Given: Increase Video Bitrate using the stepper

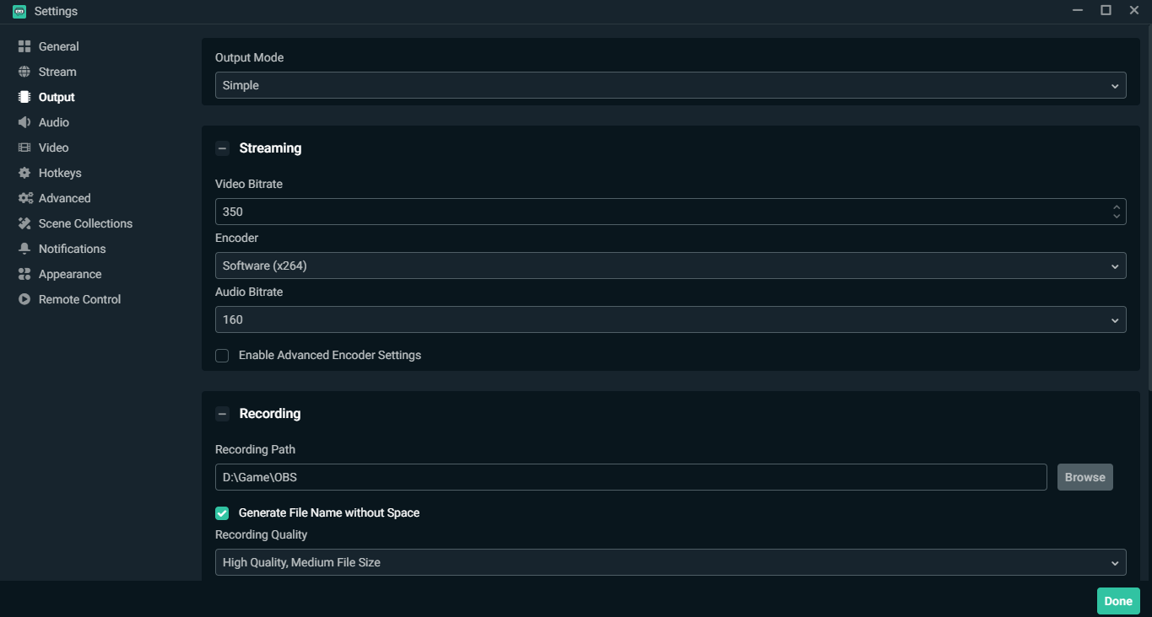Looking at the screenshot, I should (x=1116, y=207).
